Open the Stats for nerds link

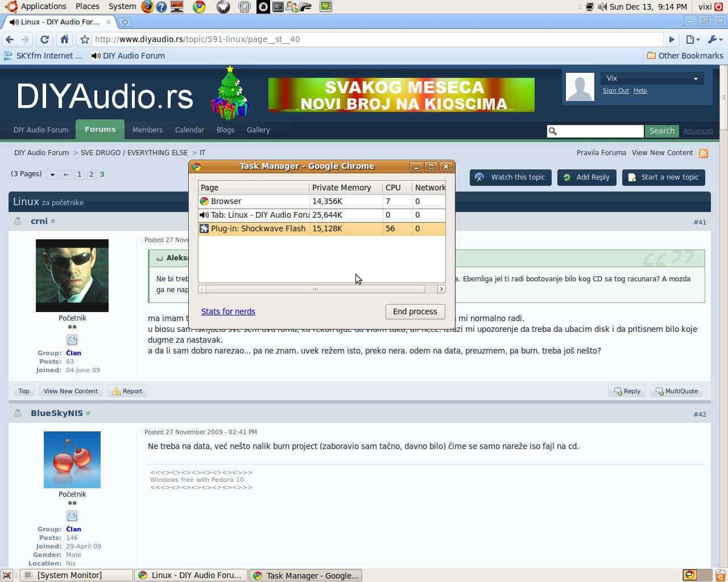click(228, 311)
